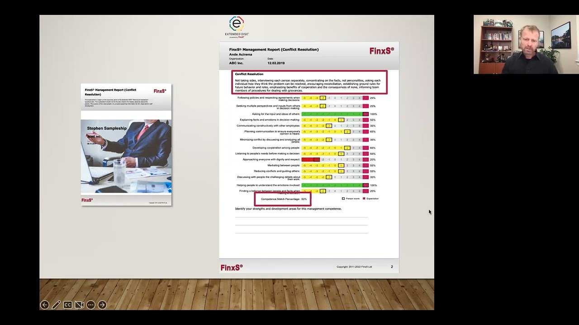Click the green bar for 'Asking for the input' row
Image resolution: width=579 pixels, height=325 pixels.
pos(332,114)
